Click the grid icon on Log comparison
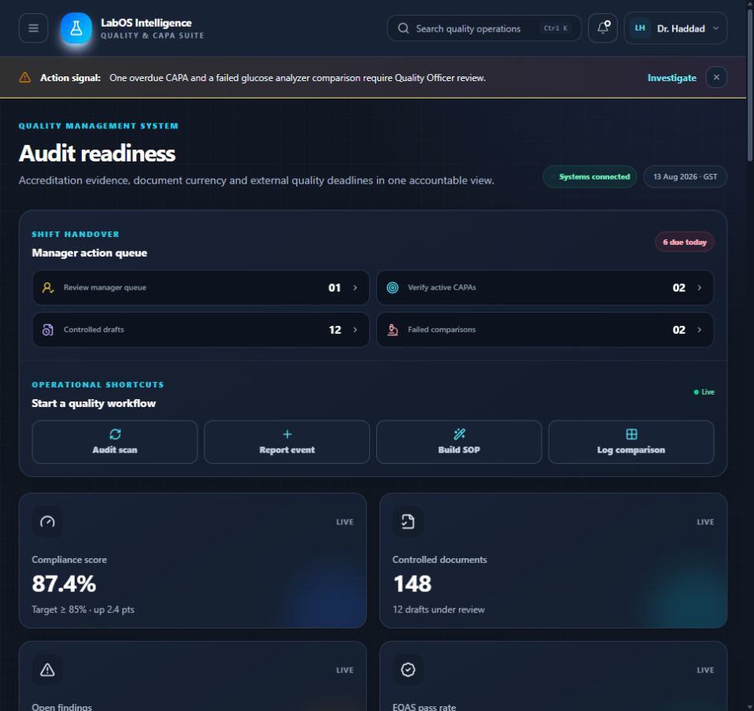754x711 pixels. point(631,435)
